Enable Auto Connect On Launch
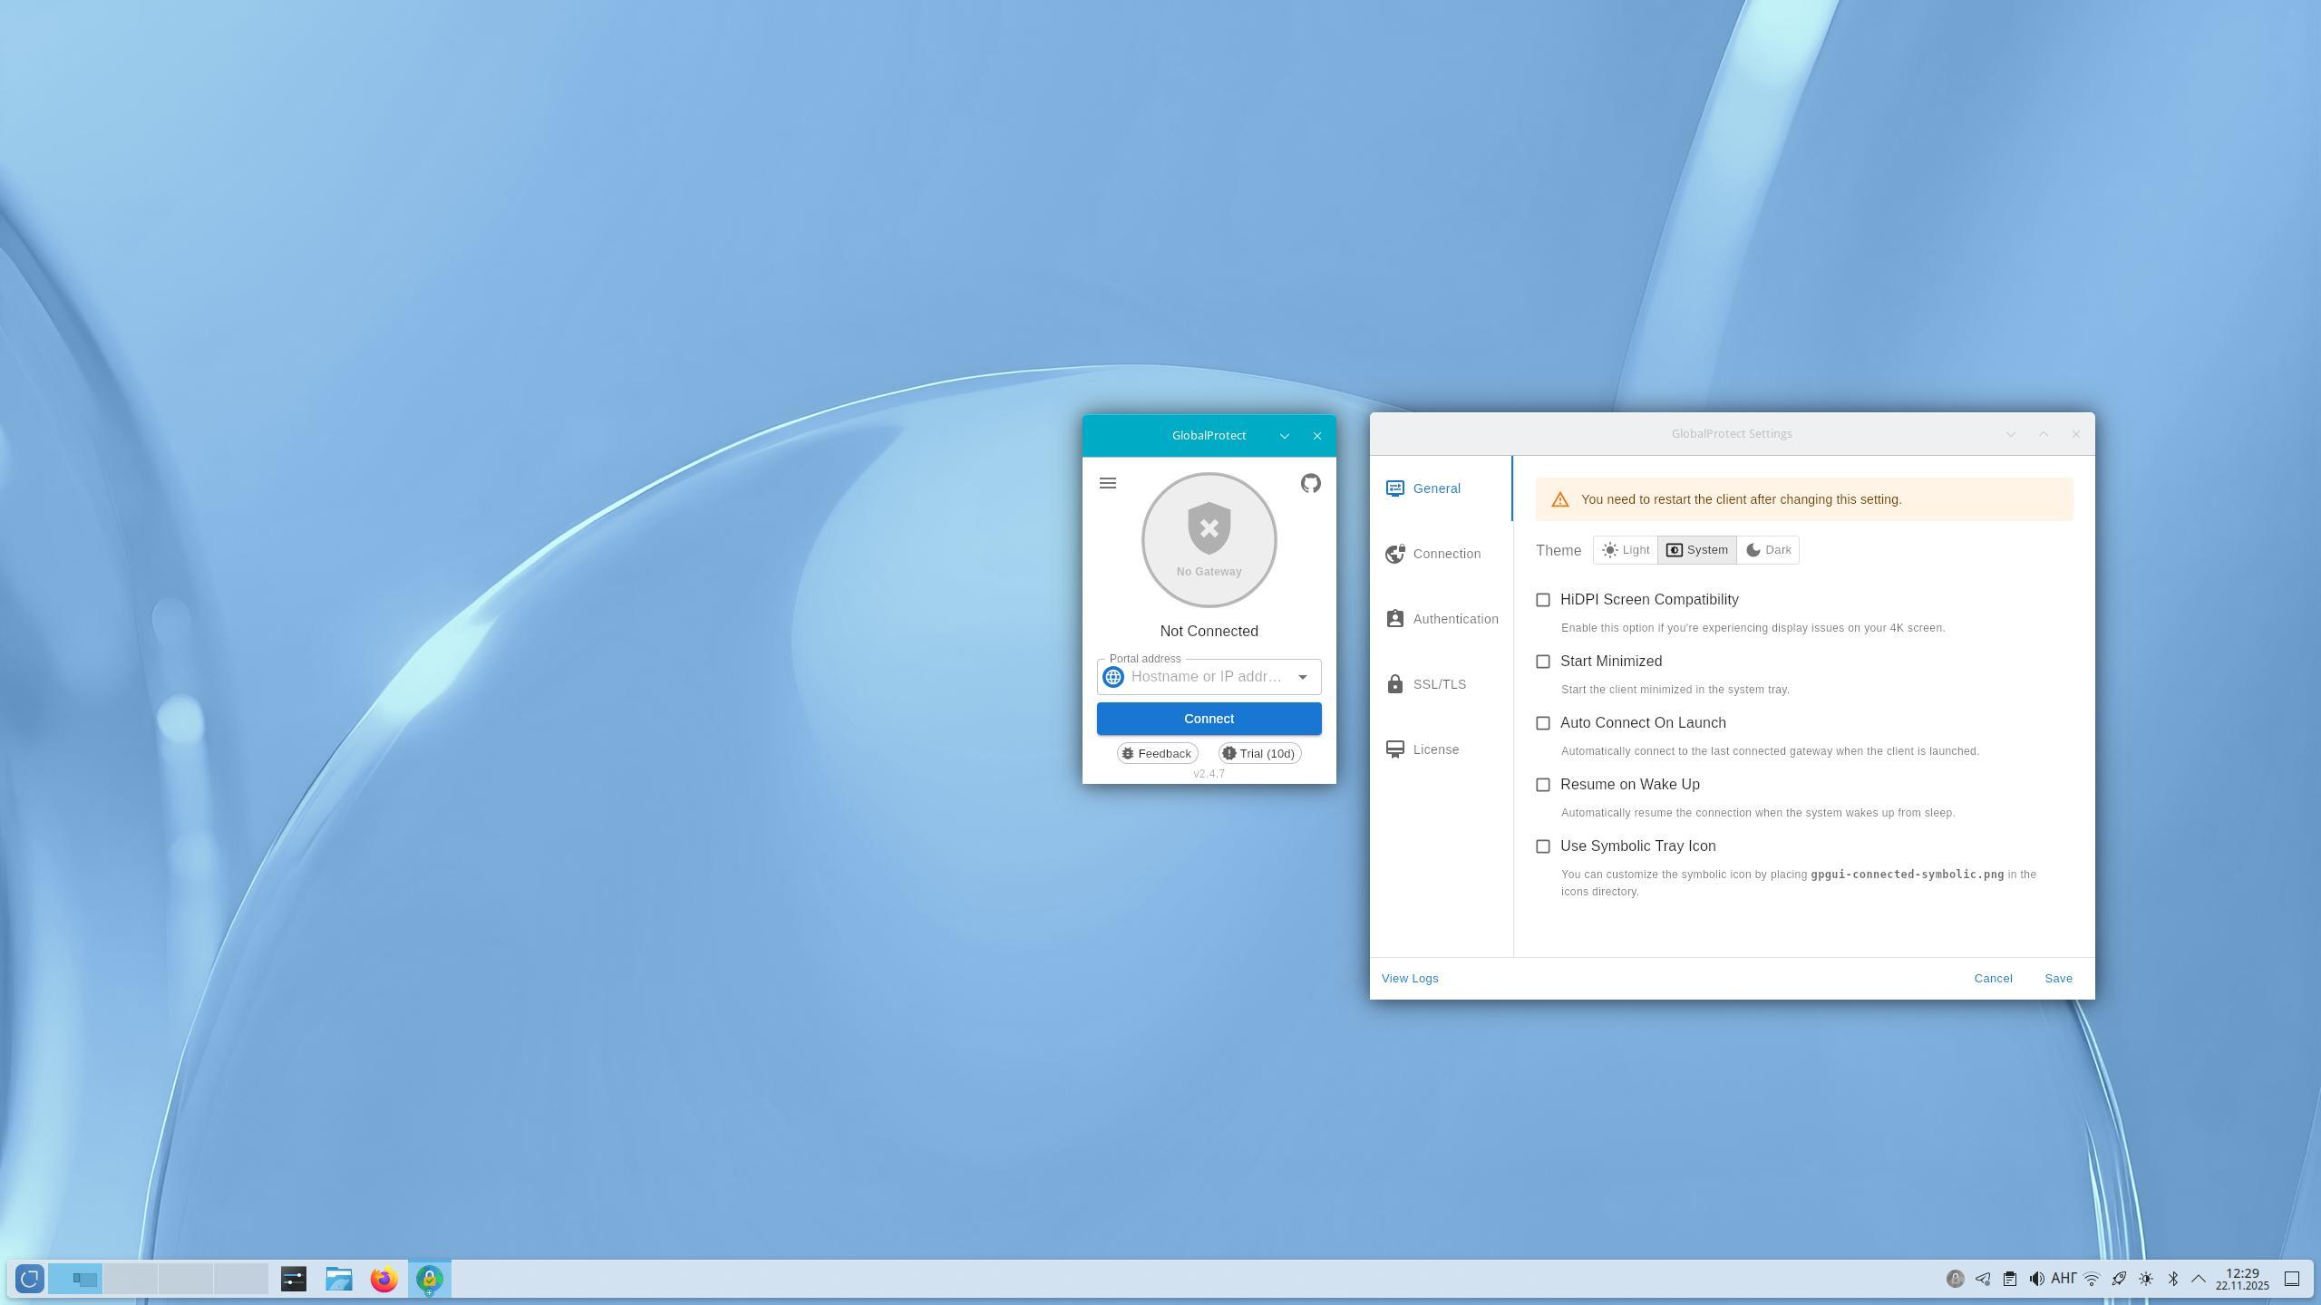This screenshot has height=1305, width=2321. point(1543,723)
